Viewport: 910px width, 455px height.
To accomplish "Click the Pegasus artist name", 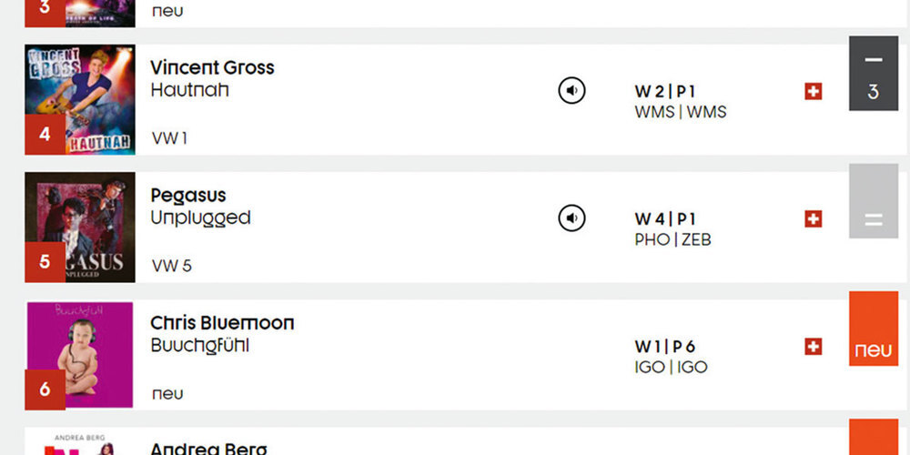I will 188,195.
